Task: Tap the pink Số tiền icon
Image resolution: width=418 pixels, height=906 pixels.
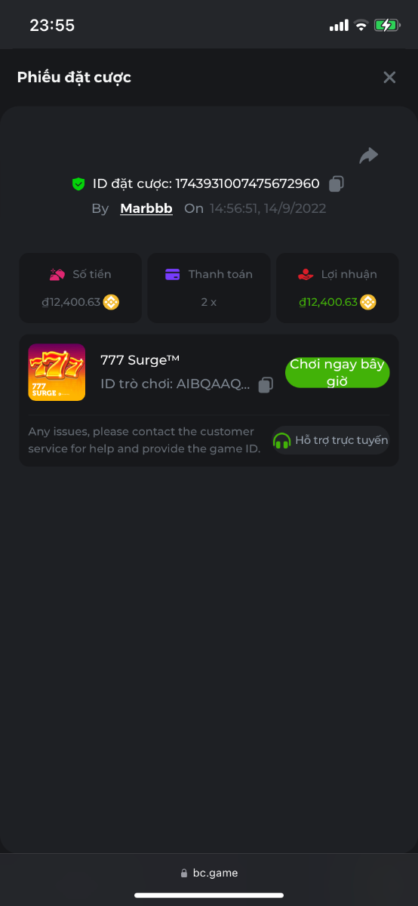Action: click(57, 274)
